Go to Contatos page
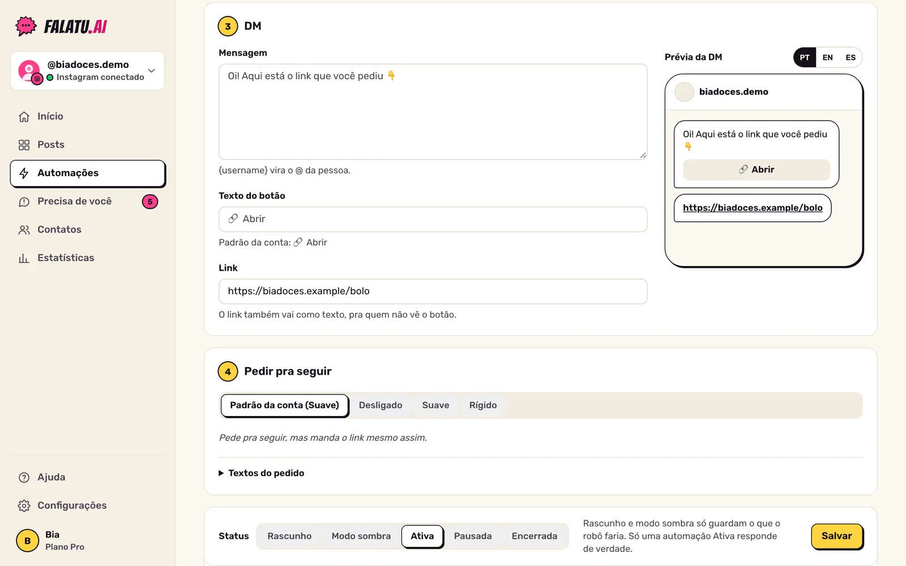Image resolution: width=906 pixels, height=566 pixels. pyautogui.click(x=88, y=230)
